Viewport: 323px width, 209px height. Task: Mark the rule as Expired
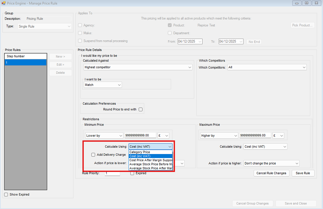(x=132, y=173)
